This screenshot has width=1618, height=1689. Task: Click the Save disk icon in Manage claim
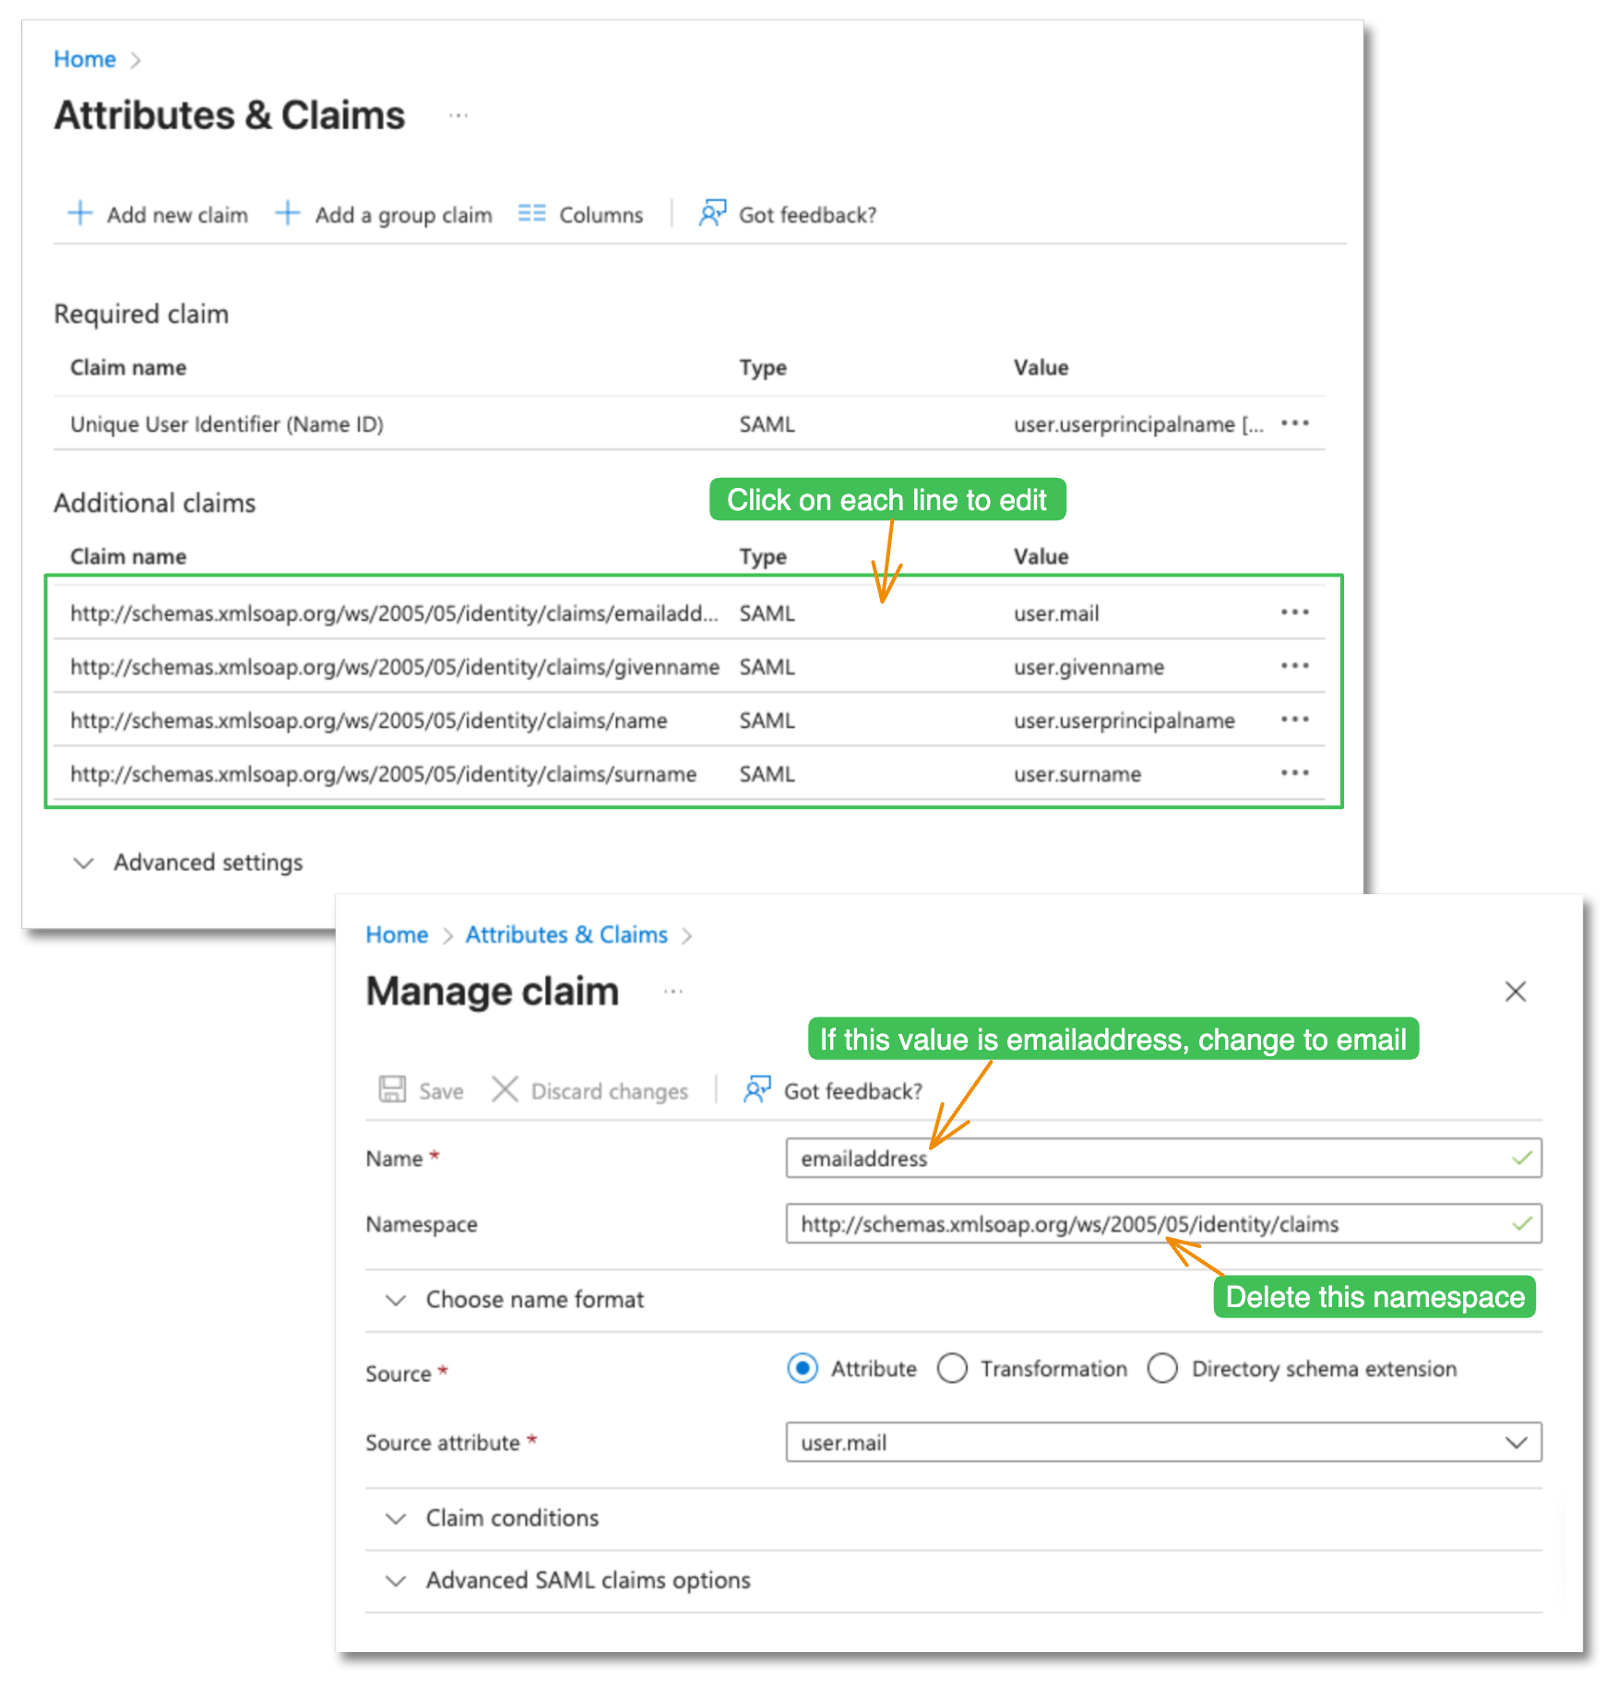pos(392,1089)
